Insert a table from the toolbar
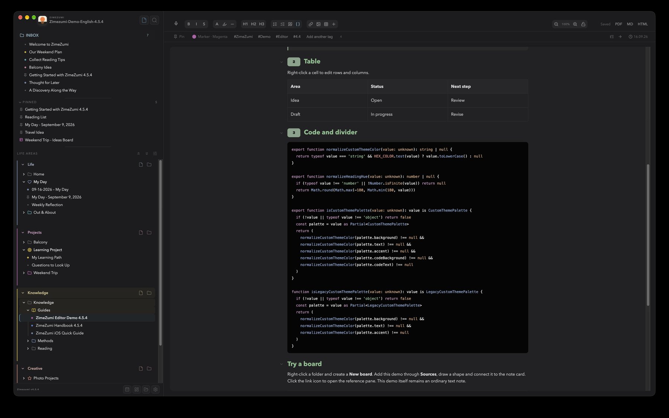 [x=326, y=24]
